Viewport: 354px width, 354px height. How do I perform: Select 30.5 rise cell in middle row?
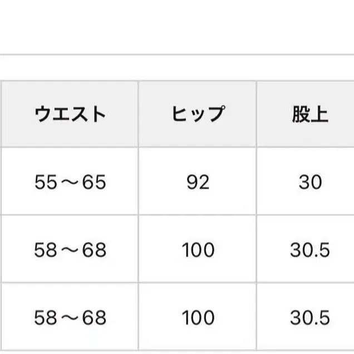(x=309, y=250)
